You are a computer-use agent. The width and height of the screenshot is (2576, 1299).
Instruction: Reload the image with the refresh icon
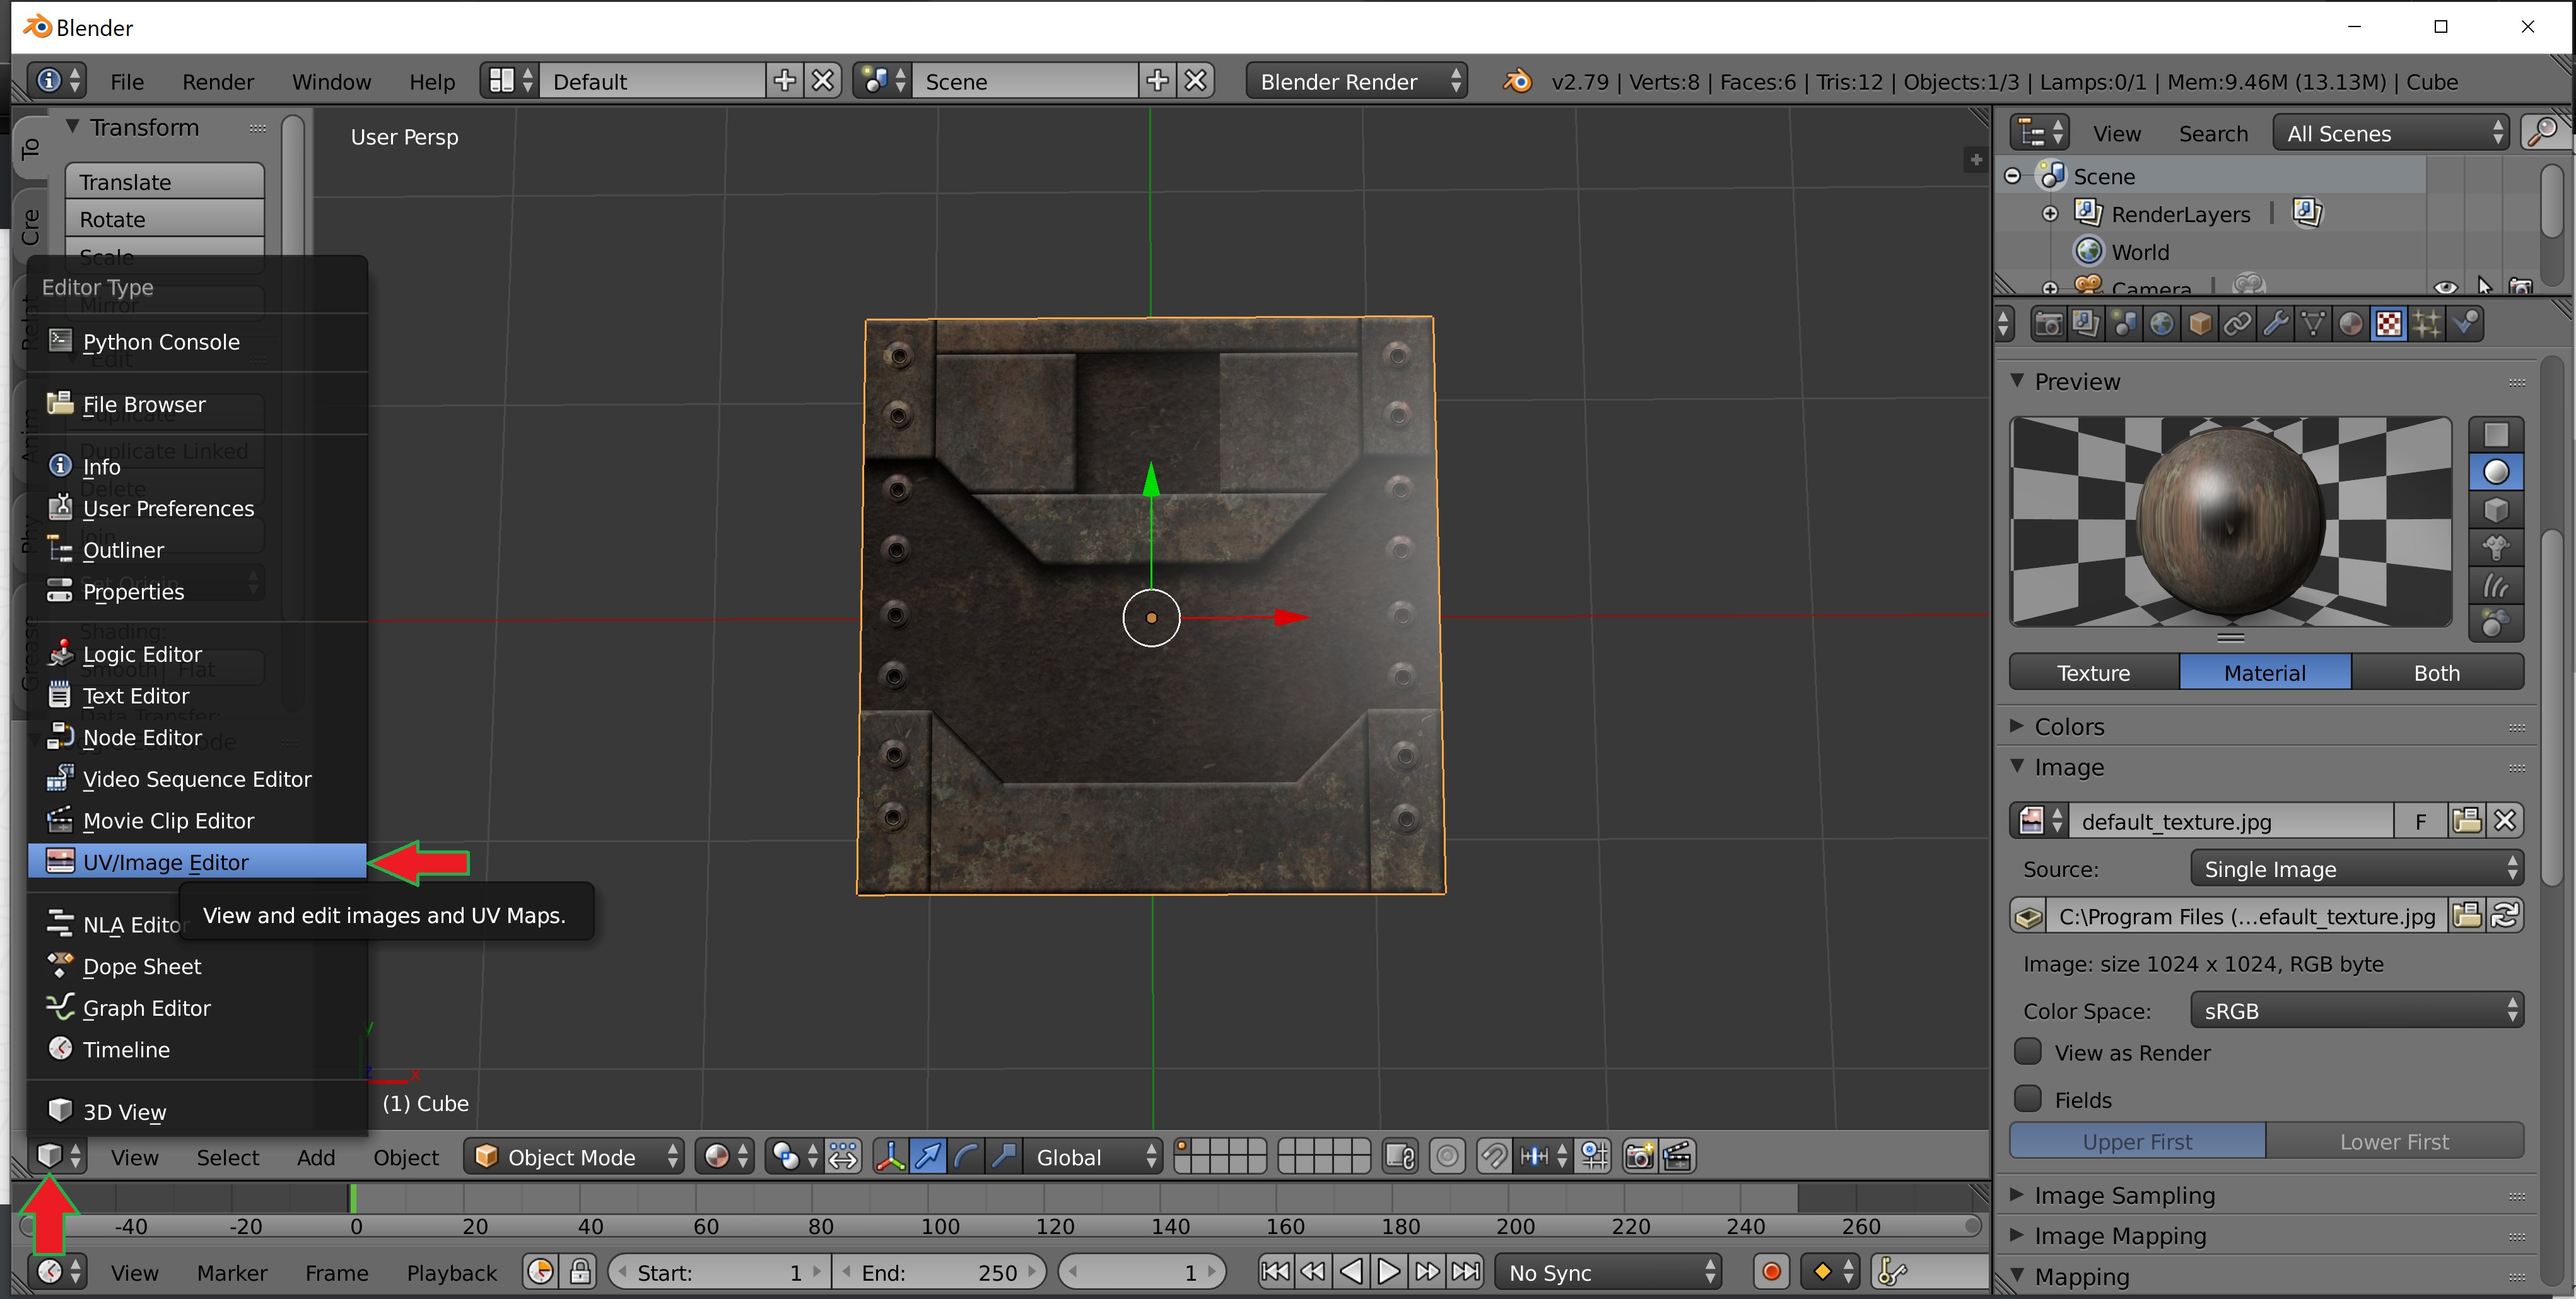[x=2505, y=916]
